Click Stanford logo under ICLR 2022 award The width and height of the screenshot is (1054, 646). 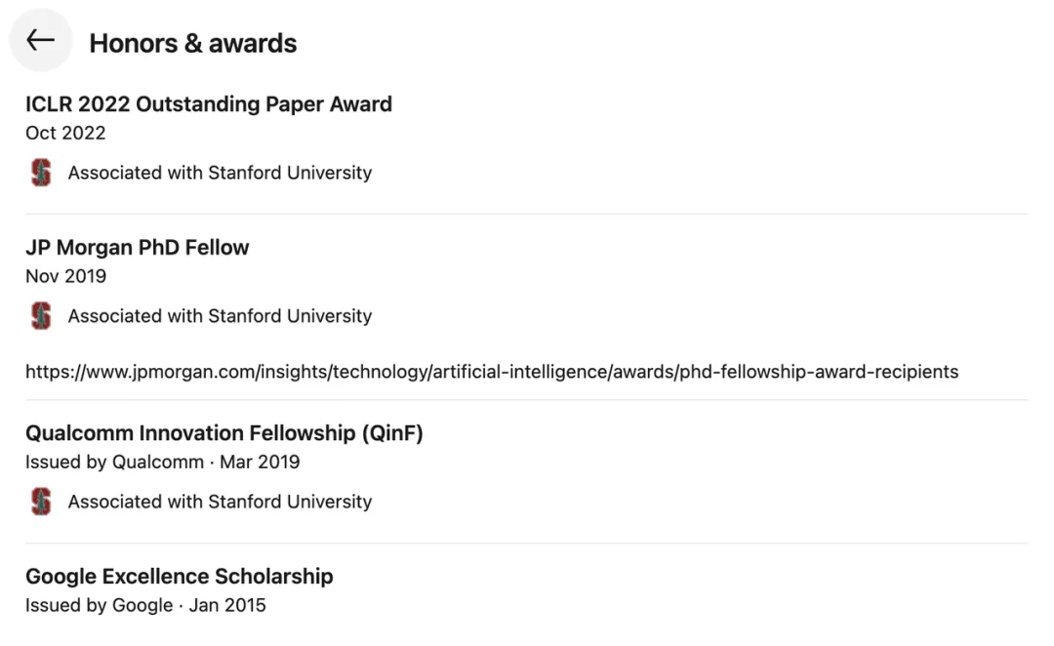(41, 173)
